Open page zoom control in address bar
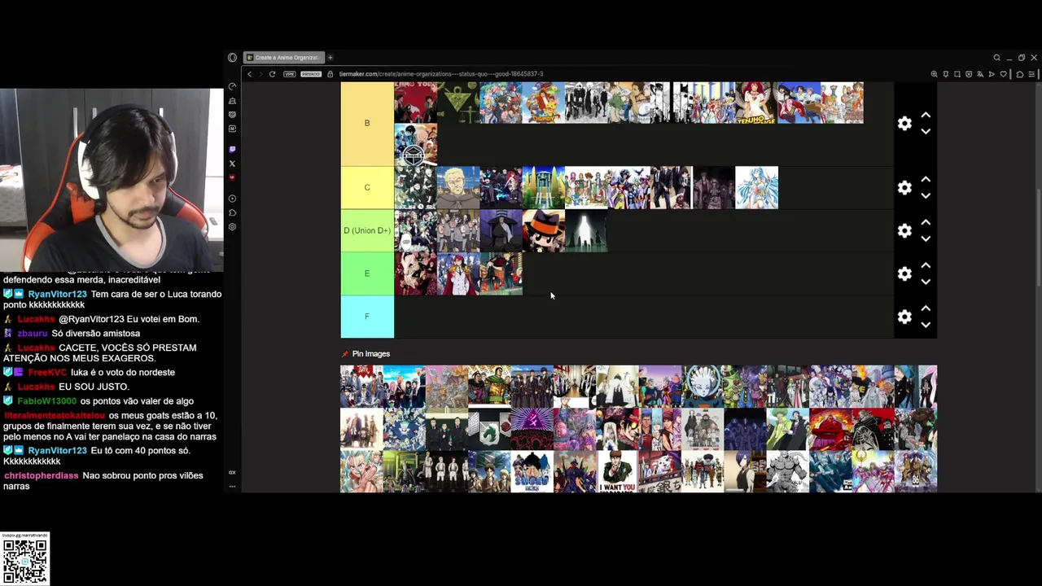Image resolution: width=1042 pixels, height=586 pixels. click(x=935, y=74)
